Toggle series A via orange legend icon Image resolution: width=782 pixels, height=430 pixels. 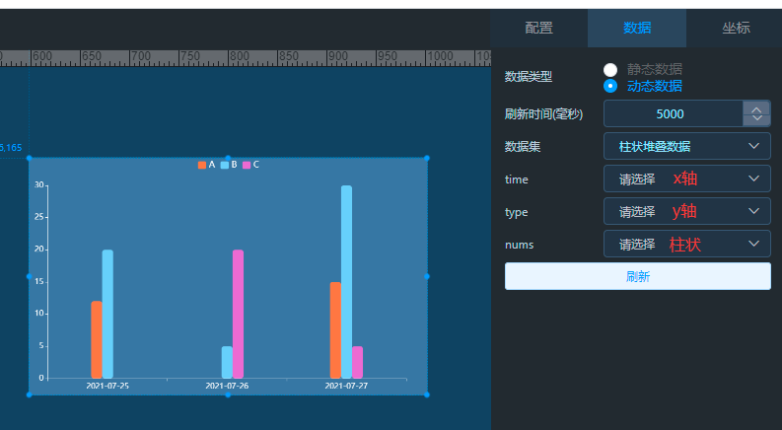point(202,165)
